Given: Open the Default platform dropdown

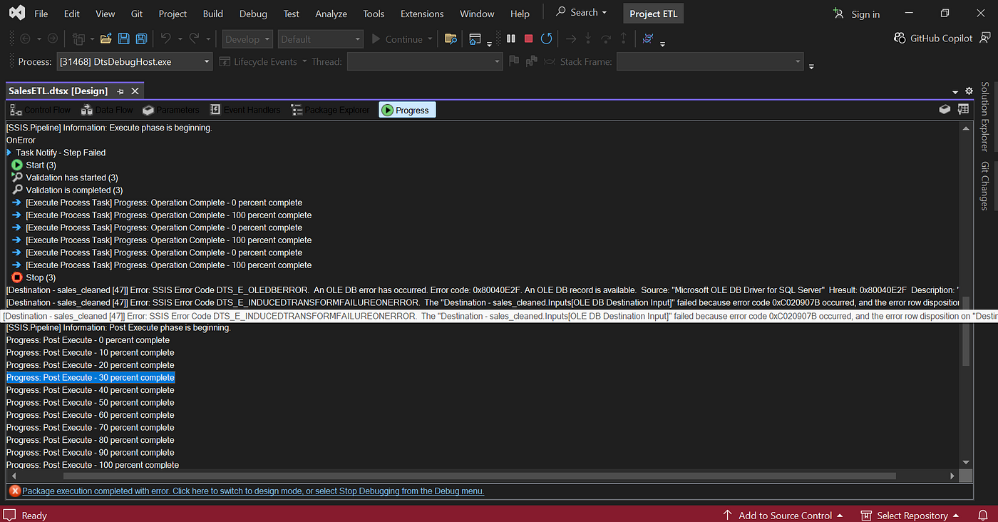Looking at the screenshot, I should pyautogui.click(x=319, y=39).
